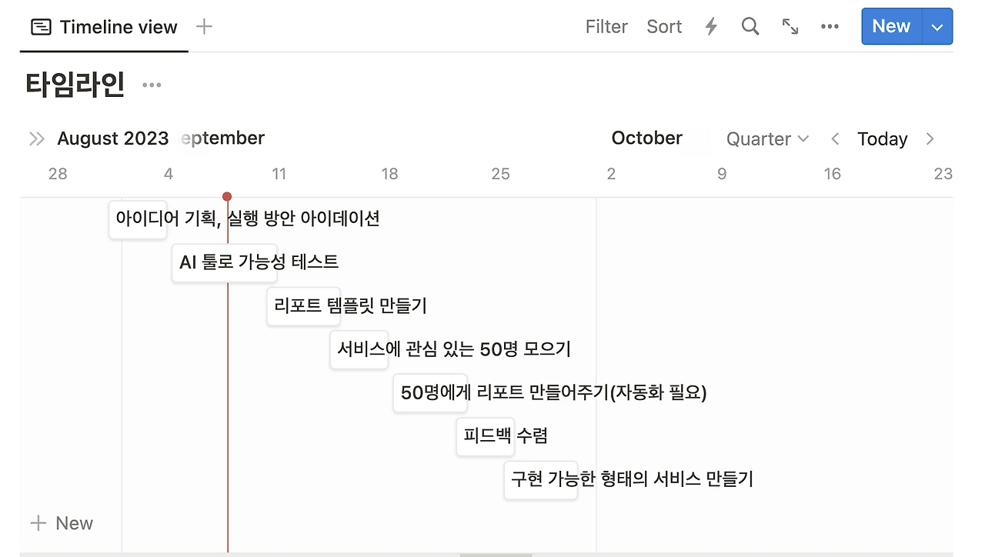Click the lightning bolt automations icon
This screenshot has height=557, width=985.
[x=711, y=27]
